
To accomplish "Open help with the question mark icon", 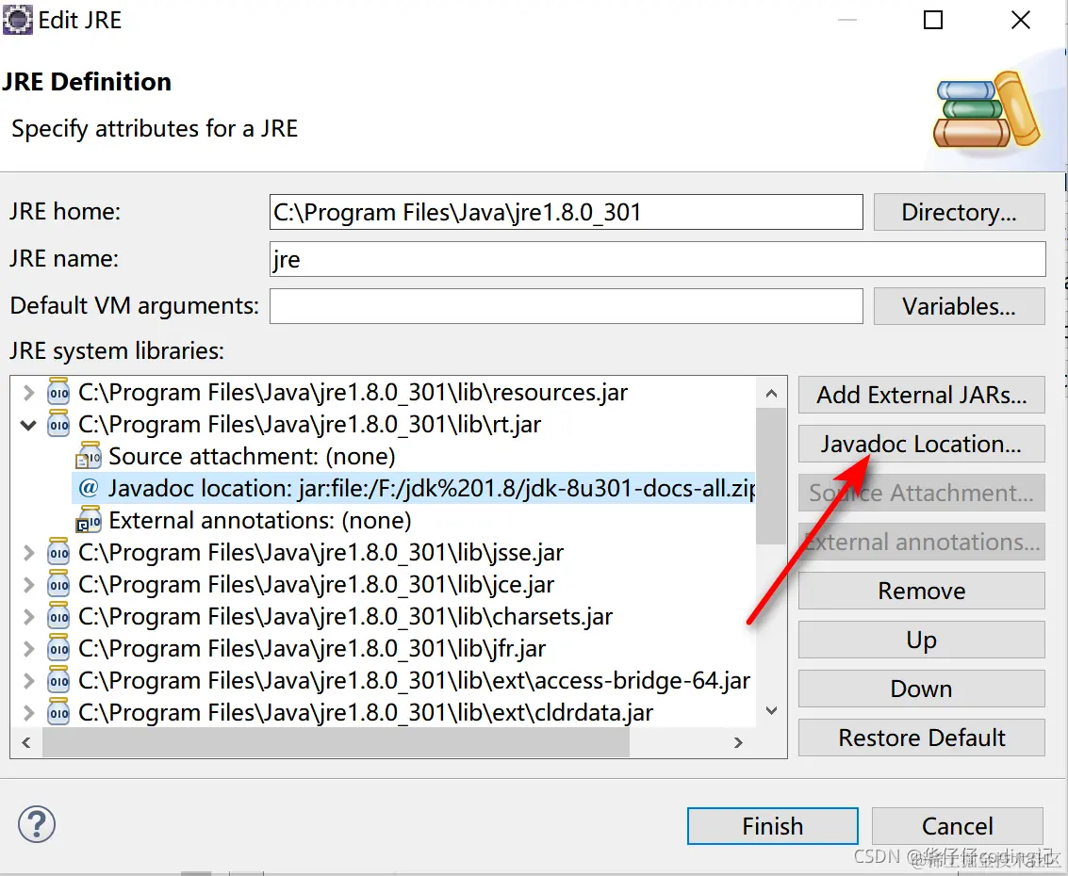I will pos(37,824).
